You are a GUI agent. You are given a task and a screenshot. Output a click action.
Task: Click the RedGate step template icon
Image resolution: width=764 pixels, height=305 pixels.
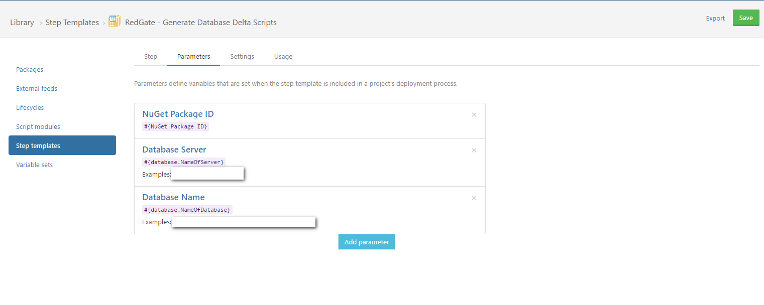pos(115,21)
